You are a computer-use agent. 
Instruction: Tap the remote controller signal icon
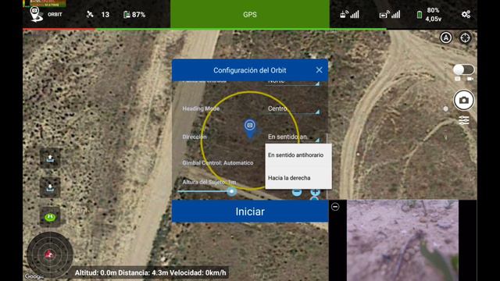tap(349, 14)
